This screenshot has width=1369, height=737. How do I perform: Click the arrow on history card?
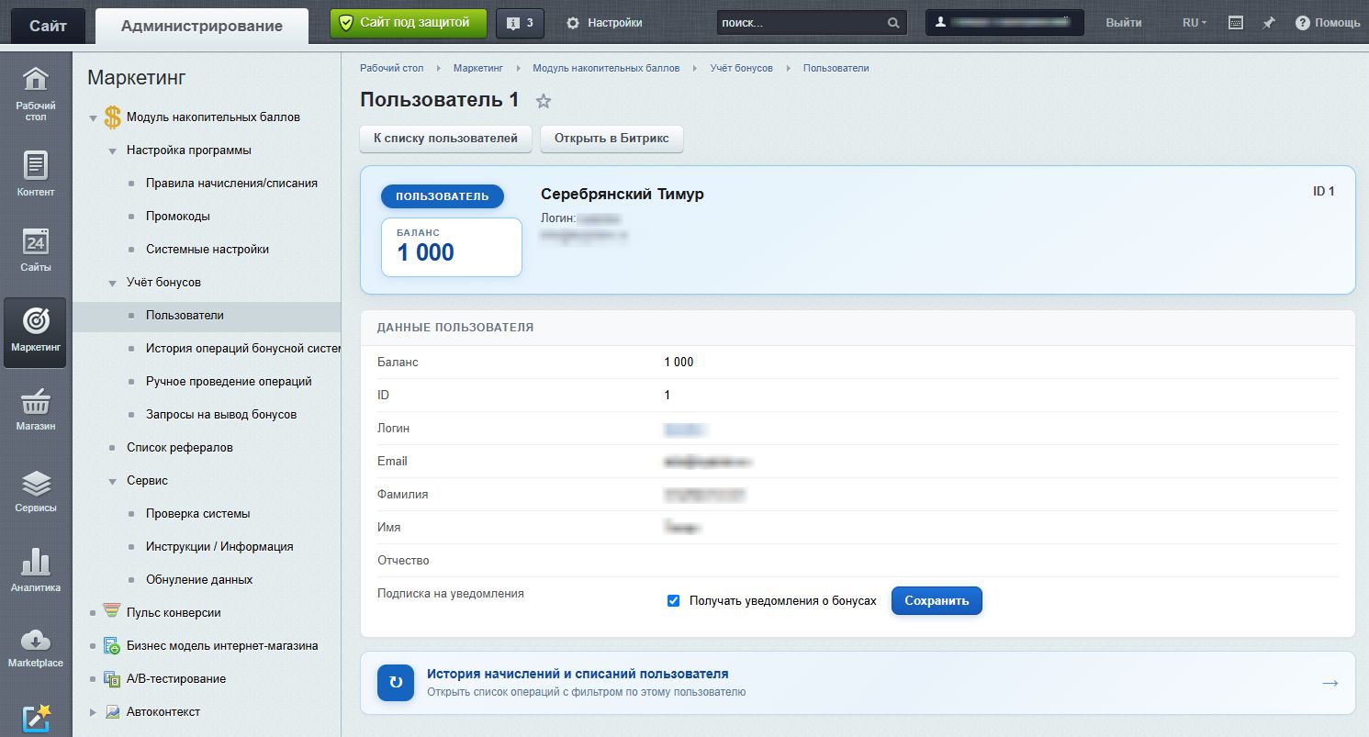[1330, 683]
